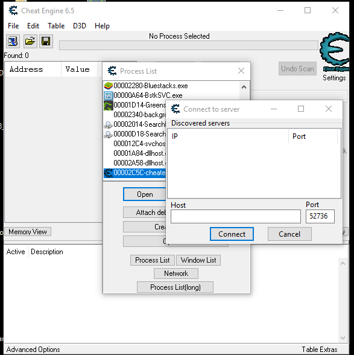Click the 00002014-Search process icon
This screenshot has height=355, width=354.
click(109, 124)
